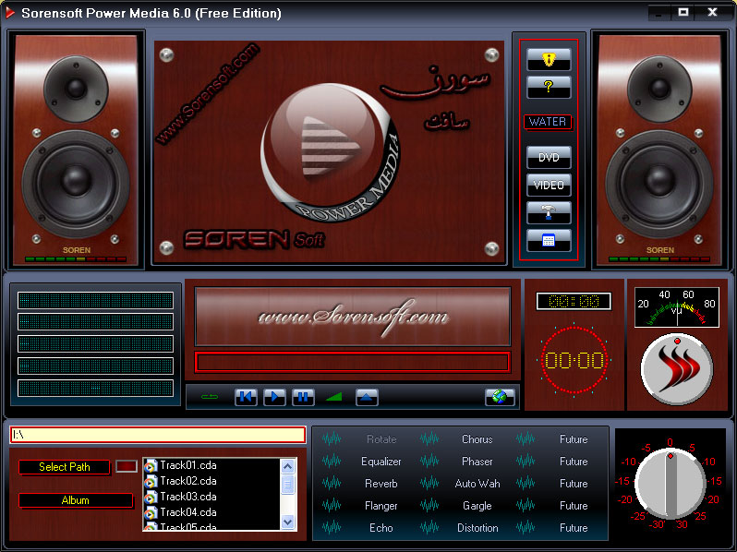Image resolution: width=737 pixels, height=552 pixels.
Task: Click the top green LED spectrum bar
Action: pos(95,300)
